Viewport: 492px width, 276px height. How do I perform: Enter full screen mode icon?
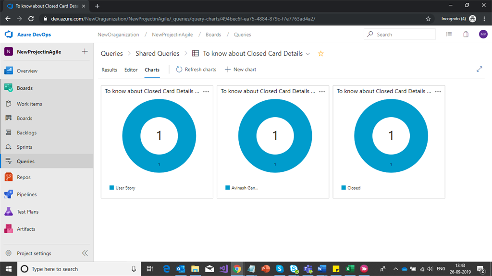pos(479,69)
